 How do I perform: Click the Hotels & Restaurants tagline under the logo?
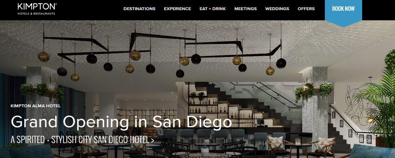36,14
